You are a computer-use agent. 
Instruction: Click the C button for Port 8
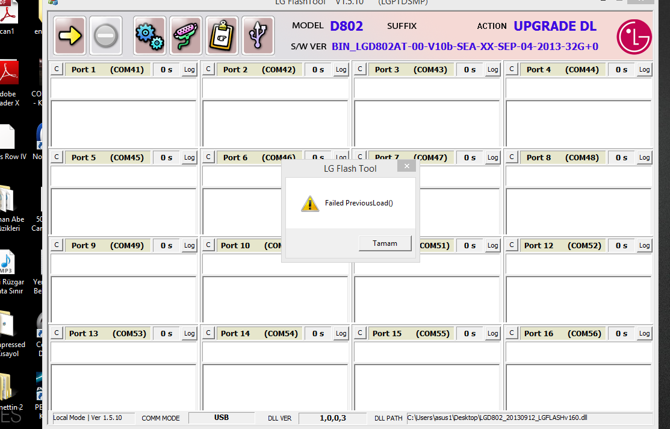(x=512, y=157)
